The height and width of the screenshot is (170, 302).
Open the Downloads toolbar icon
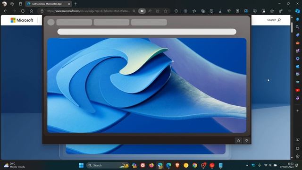click(x=220, y=11)
